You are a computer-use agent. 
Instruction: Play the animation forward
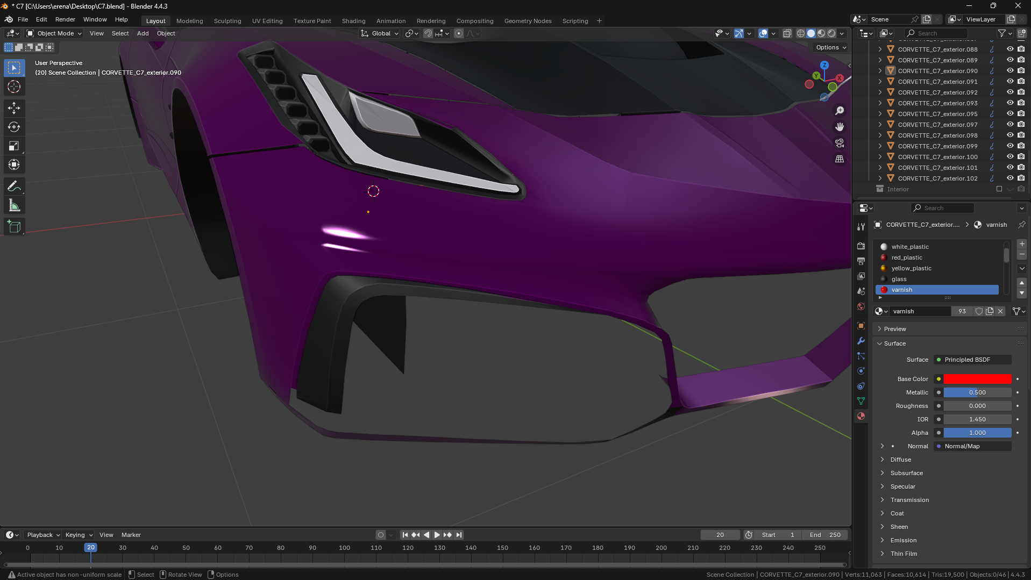coord(437,535)
